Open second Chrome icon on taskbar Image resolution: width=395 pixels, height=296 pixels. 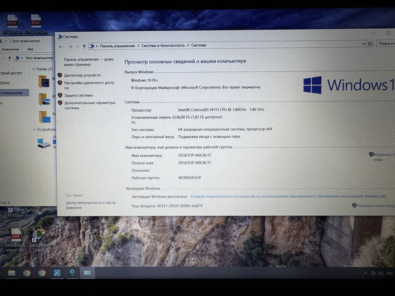pyautogui.click(x=42, y=273)
